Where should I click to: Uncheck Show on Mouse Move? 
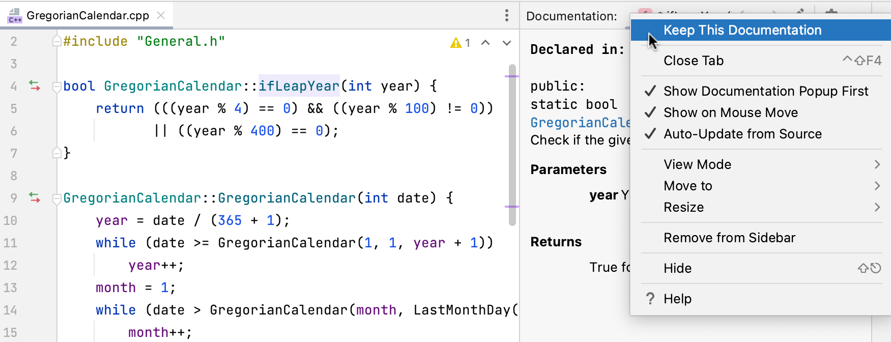[730, 112]
